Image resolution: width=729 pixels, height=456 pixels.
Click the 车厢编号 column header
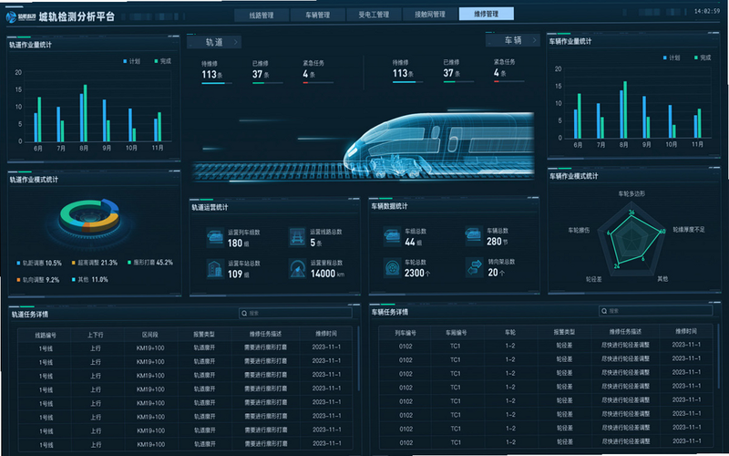(x=456, y=333)
